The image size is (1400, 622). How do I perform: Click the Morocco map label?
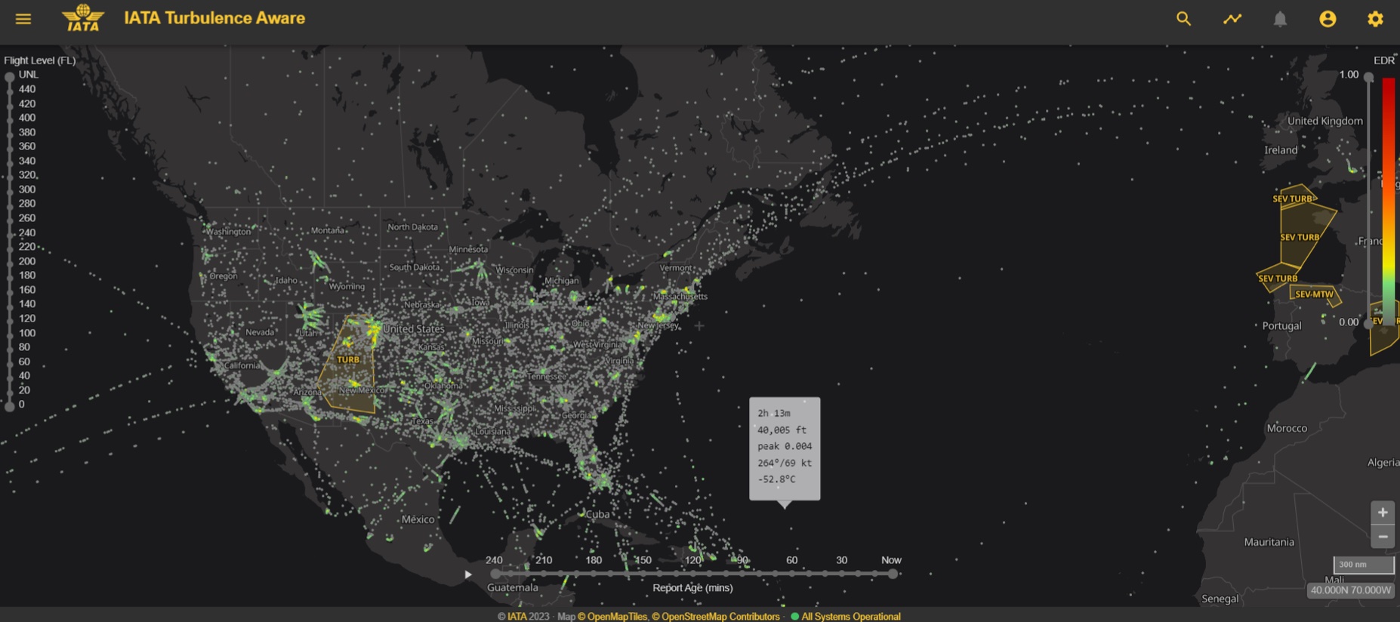[1287, 428]
